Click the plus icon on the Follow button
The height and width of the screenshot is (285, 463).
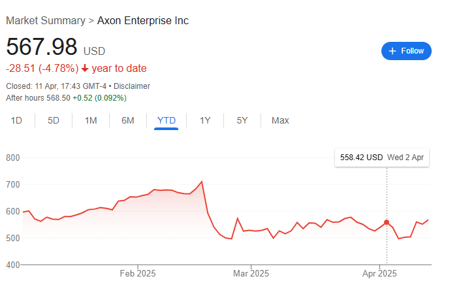pos(392,51)
